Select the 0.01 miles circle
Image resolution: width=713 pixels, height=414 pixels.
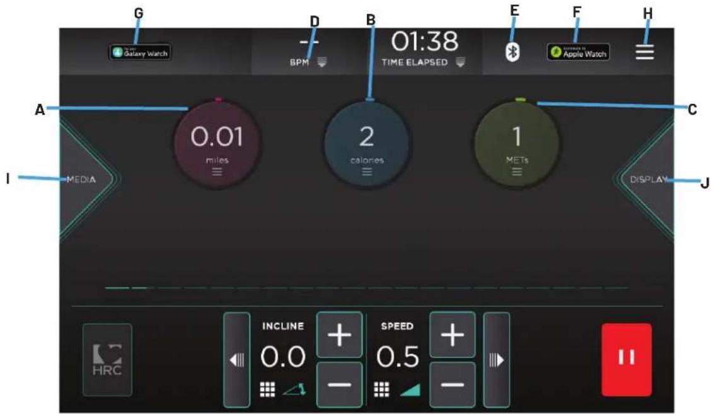pyautogui.click(x=217, y=143)
